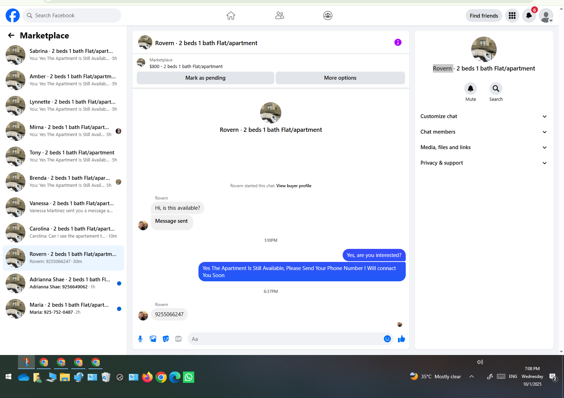The width and height of the screenshot is (564, 398).
Task: Click Rovern's avatar beside the phone number
Action: [143, 316]
